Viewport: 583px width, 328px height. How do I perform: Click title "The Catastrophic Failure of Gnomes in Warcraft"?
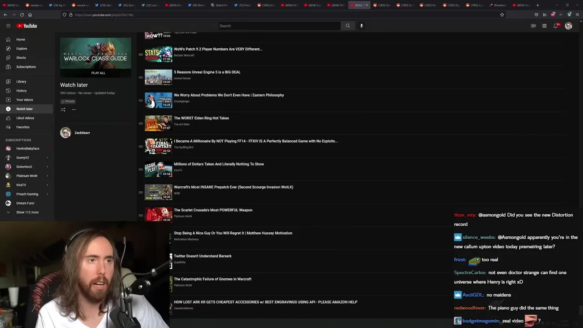coord(213,279)
